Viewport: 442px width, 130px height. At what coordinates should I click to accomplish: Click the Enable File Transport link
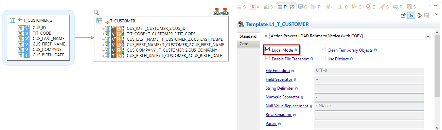pos(290,59)
